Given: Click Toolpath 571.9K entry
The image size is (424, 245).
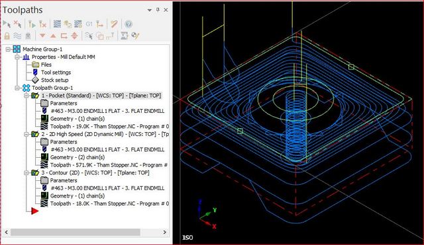Looking at the screenshot, I should click(109, 165).
